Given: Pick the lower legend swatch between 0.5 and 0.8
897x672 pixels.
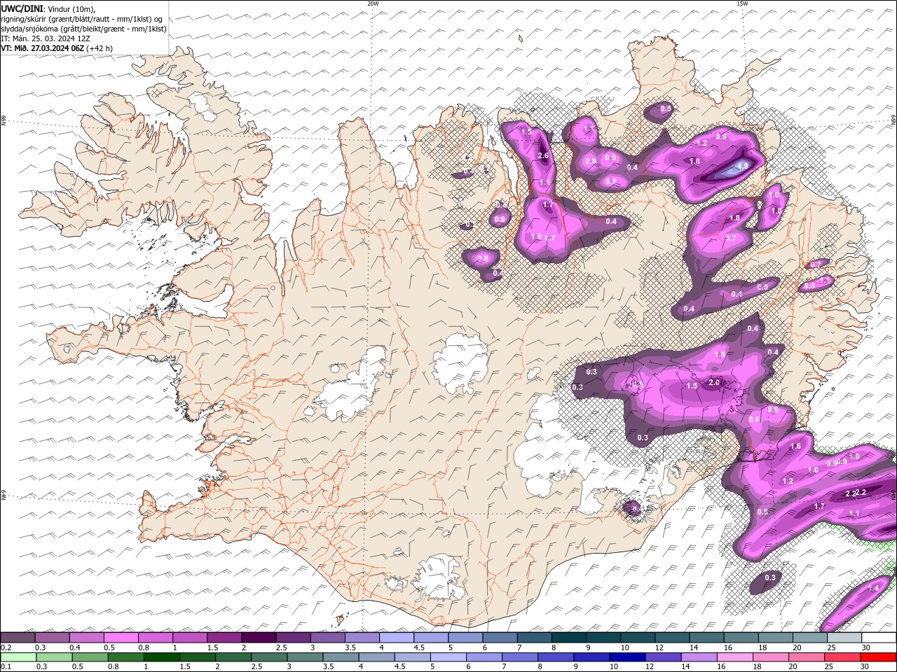Looking at the screenshot, I should [90, 657].
